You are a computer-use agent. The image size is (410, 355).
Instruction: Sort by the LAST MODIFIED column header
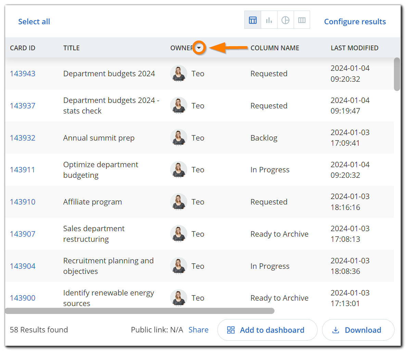[355, 48]
